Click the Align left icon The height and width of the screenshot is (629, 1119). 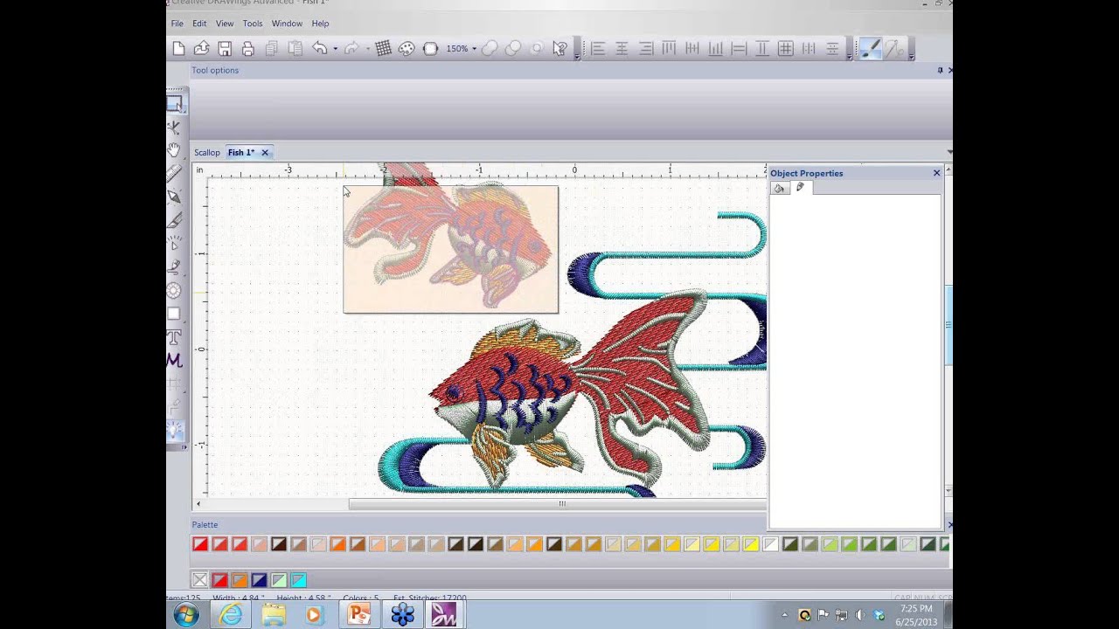click(x=598, y=49)
